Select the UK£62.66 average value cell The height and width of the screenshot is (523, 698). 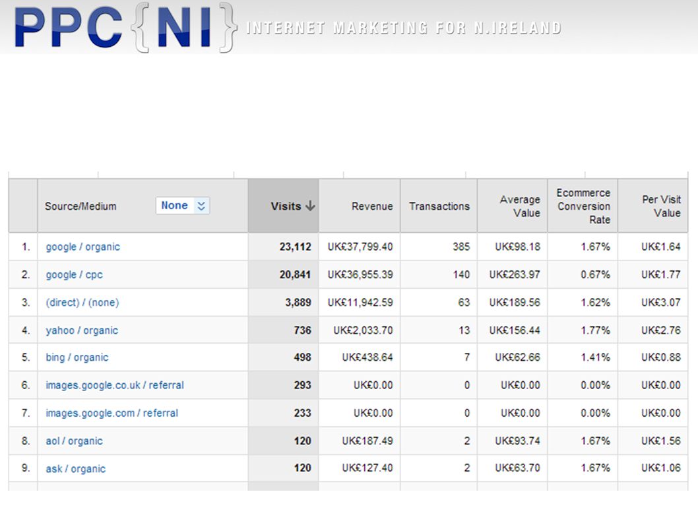coord(513,357)
